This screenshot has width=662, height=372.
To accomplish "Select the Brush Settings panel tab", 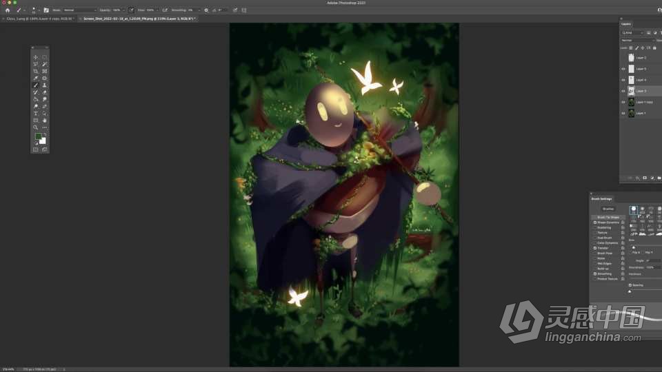I will click(x=601, y=198).
